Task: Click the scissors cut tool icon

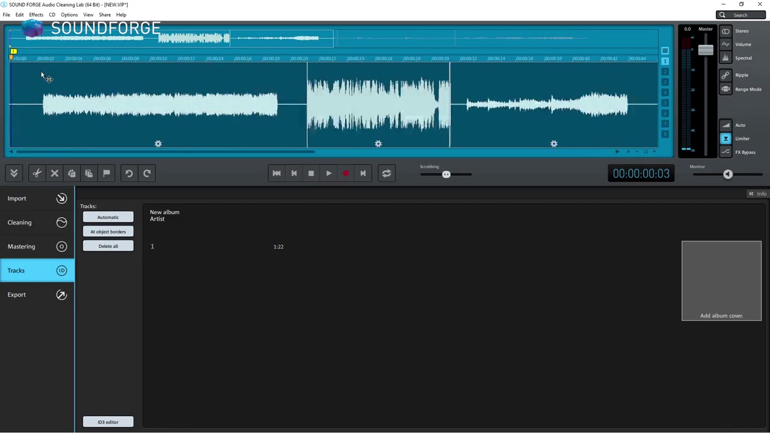Action: pyautogui.click(x=37, y=173)
